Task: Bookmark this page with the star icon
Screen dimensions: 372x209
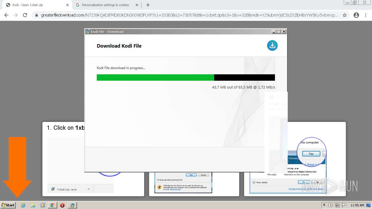Action: click(x=345, y=15)
